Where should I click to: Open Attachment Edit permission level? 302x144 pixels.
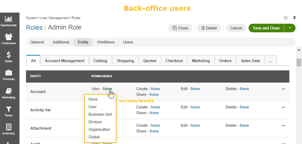tap(195, 125)
